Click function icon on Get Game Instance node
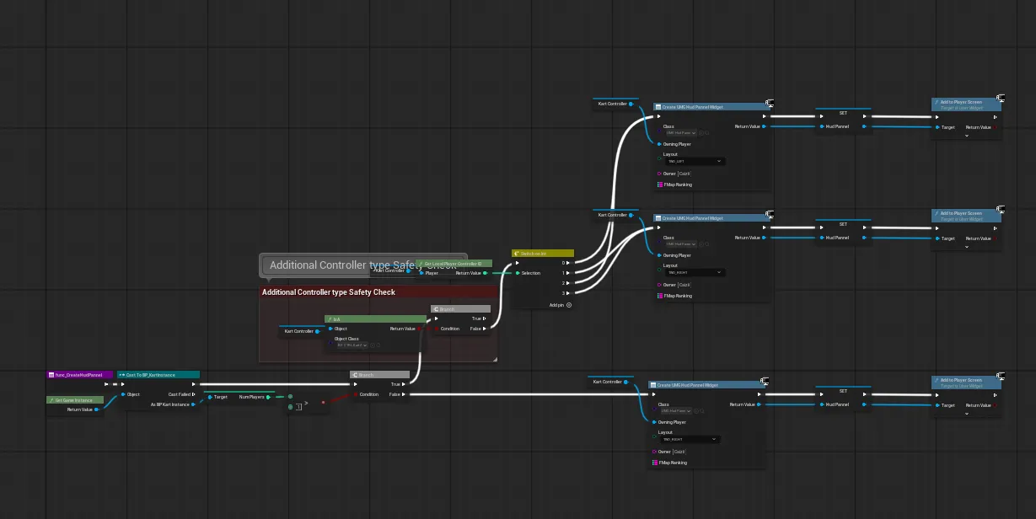 coord(51,400)
